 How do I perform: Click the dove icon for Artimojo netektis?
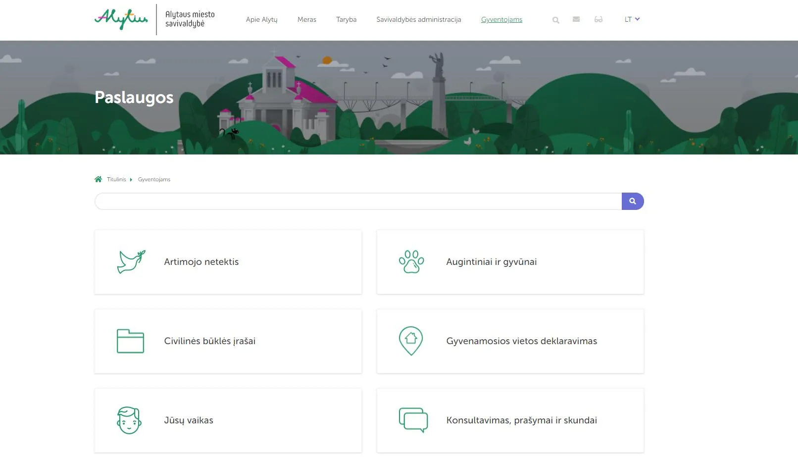point(131,262)
